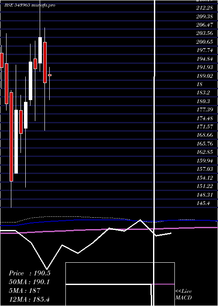Select the 168.66 axis label

(x=204, y=135)
